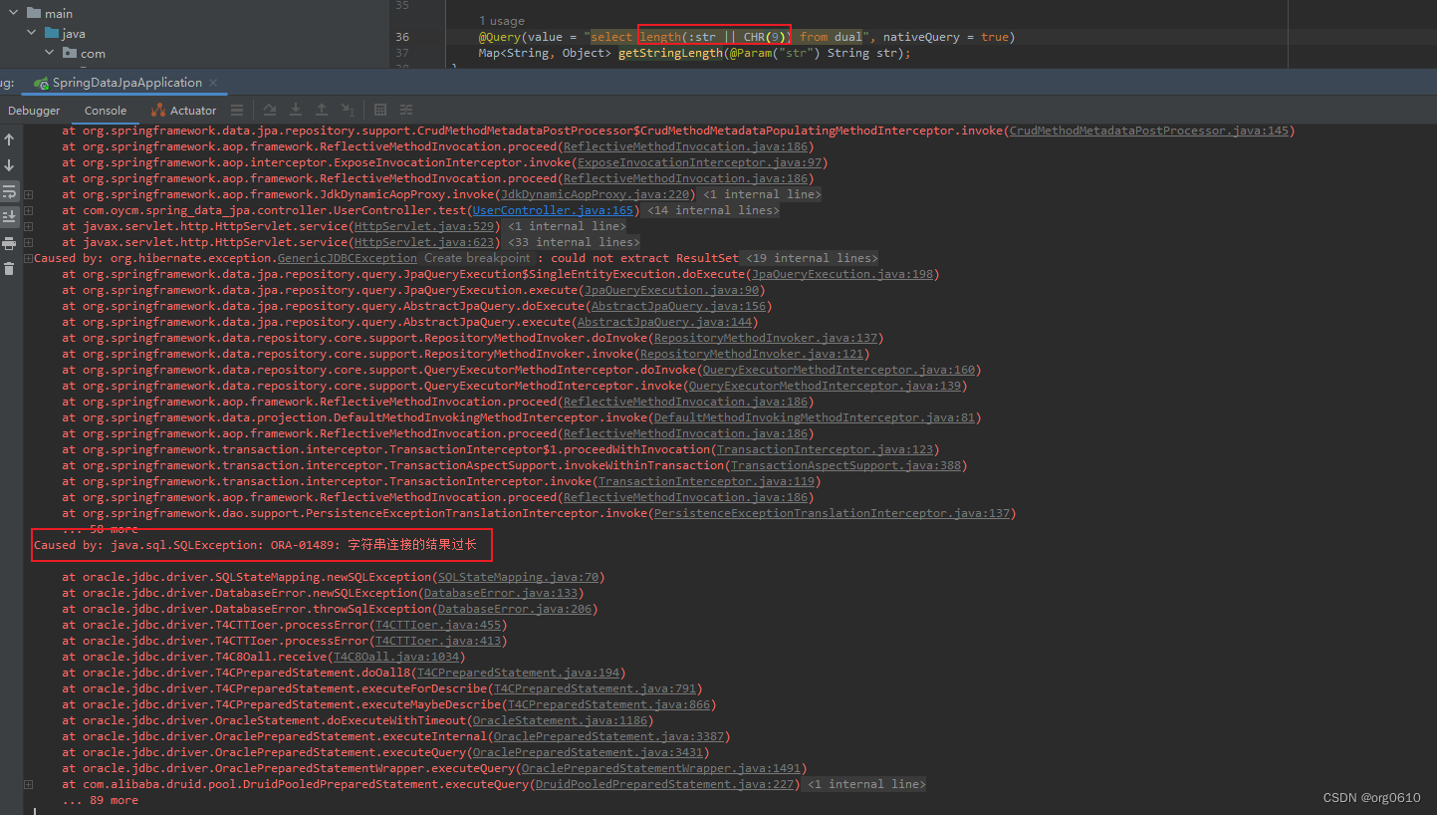Expand fold marker on GenericJDBCException row

pyautogui.click(x=29, y=258)
